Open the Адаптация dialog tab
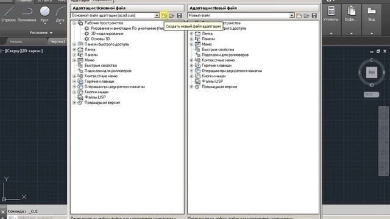390x219 pixels. point(80,1)
